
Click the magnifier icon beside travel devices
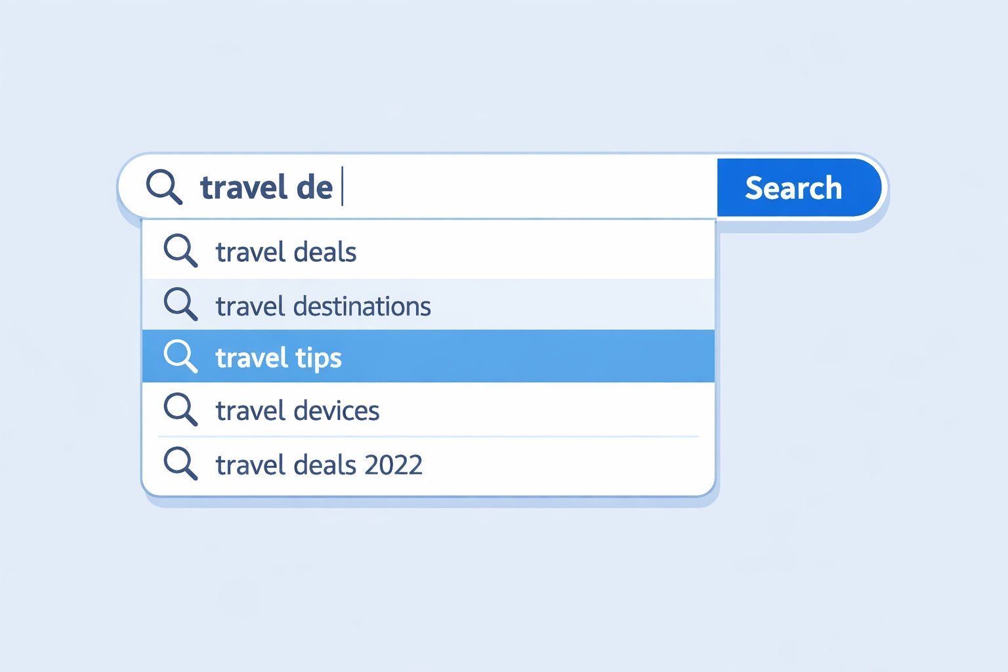180,409
